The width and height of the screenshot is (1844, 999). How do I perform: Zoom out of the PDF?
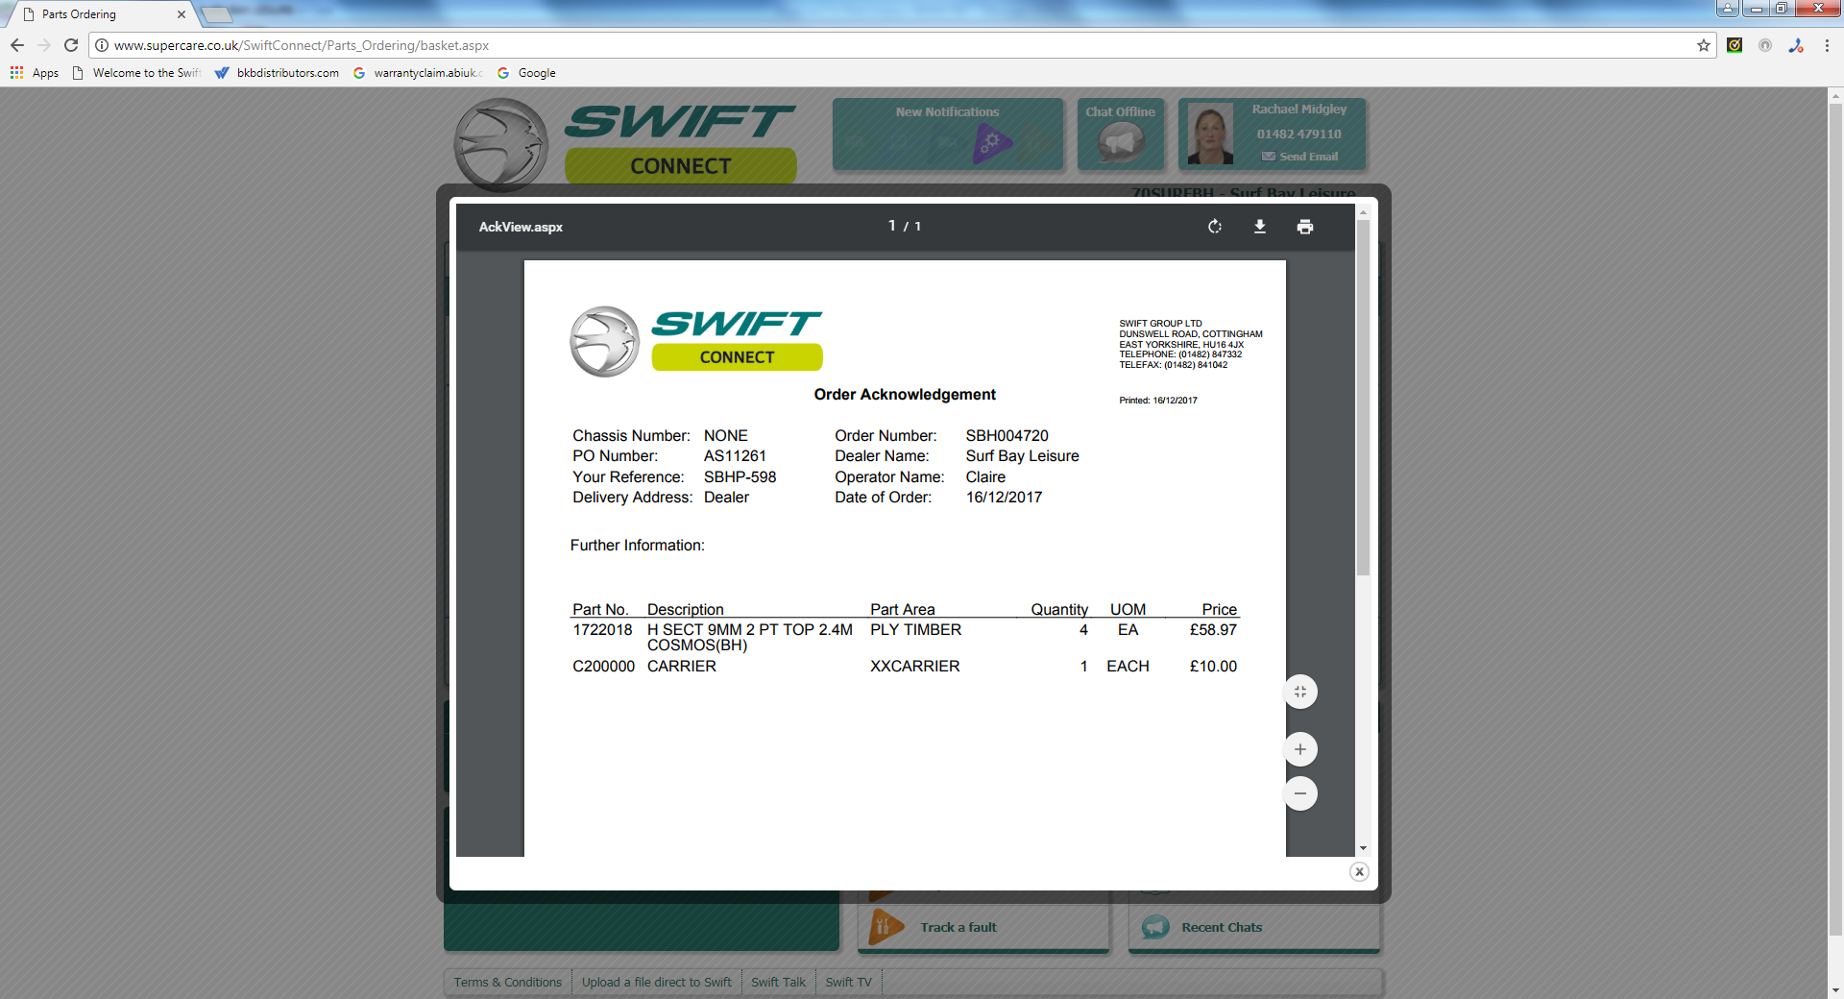pos(1300,793)
